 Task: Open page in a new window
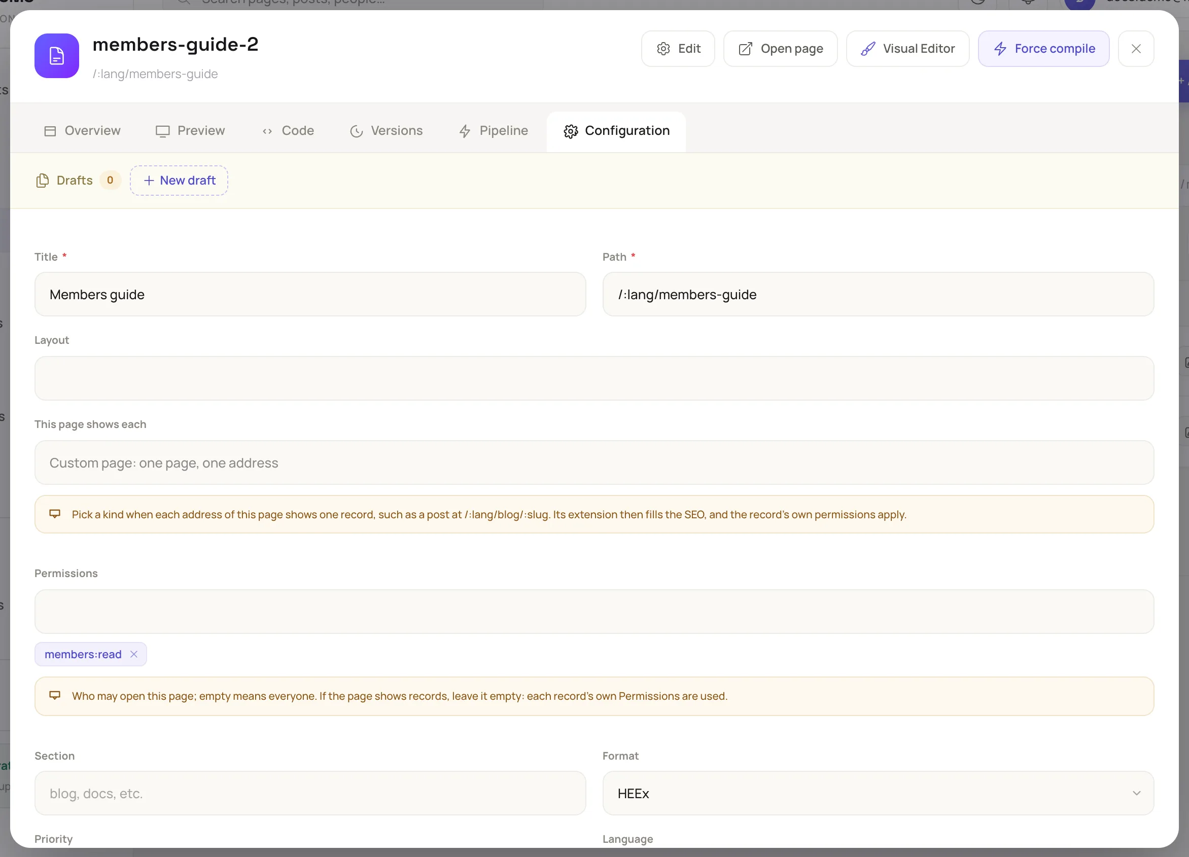point(780,49)
